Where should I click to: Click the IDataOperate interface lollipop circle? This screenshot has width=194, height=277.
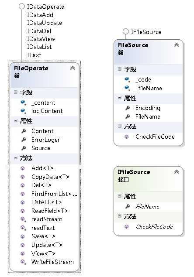click(21, 7)
